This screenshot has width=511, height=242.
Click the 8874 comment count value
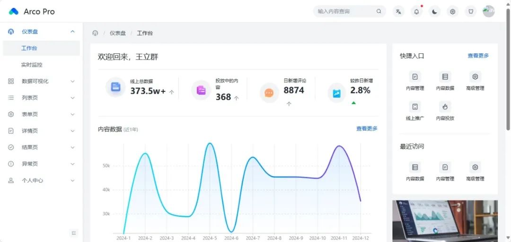click(x=294, y=90)
